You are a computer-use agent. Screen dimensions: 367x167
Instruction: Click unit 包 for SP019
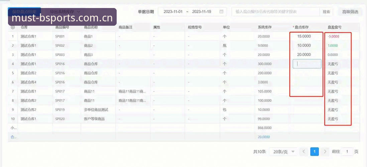(x=225, y=110)
